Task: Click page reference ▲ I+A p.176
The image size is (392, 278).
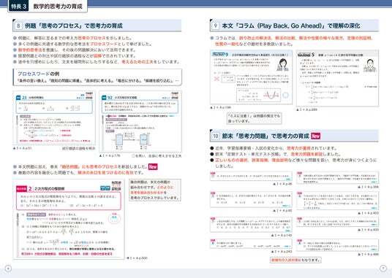Action: pos(110,155)
